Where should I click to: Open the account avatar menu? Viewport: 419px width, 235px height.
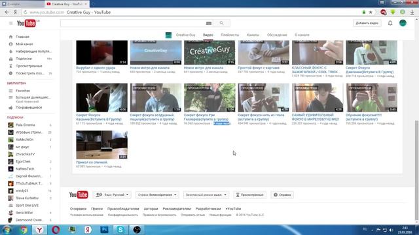point(403,23)
